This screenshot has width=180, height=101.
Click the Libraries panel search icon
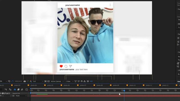179,74
